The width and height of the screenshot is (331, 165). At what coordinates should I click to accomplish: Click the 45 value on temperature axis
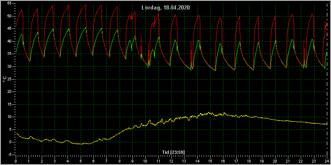point(10,29)
